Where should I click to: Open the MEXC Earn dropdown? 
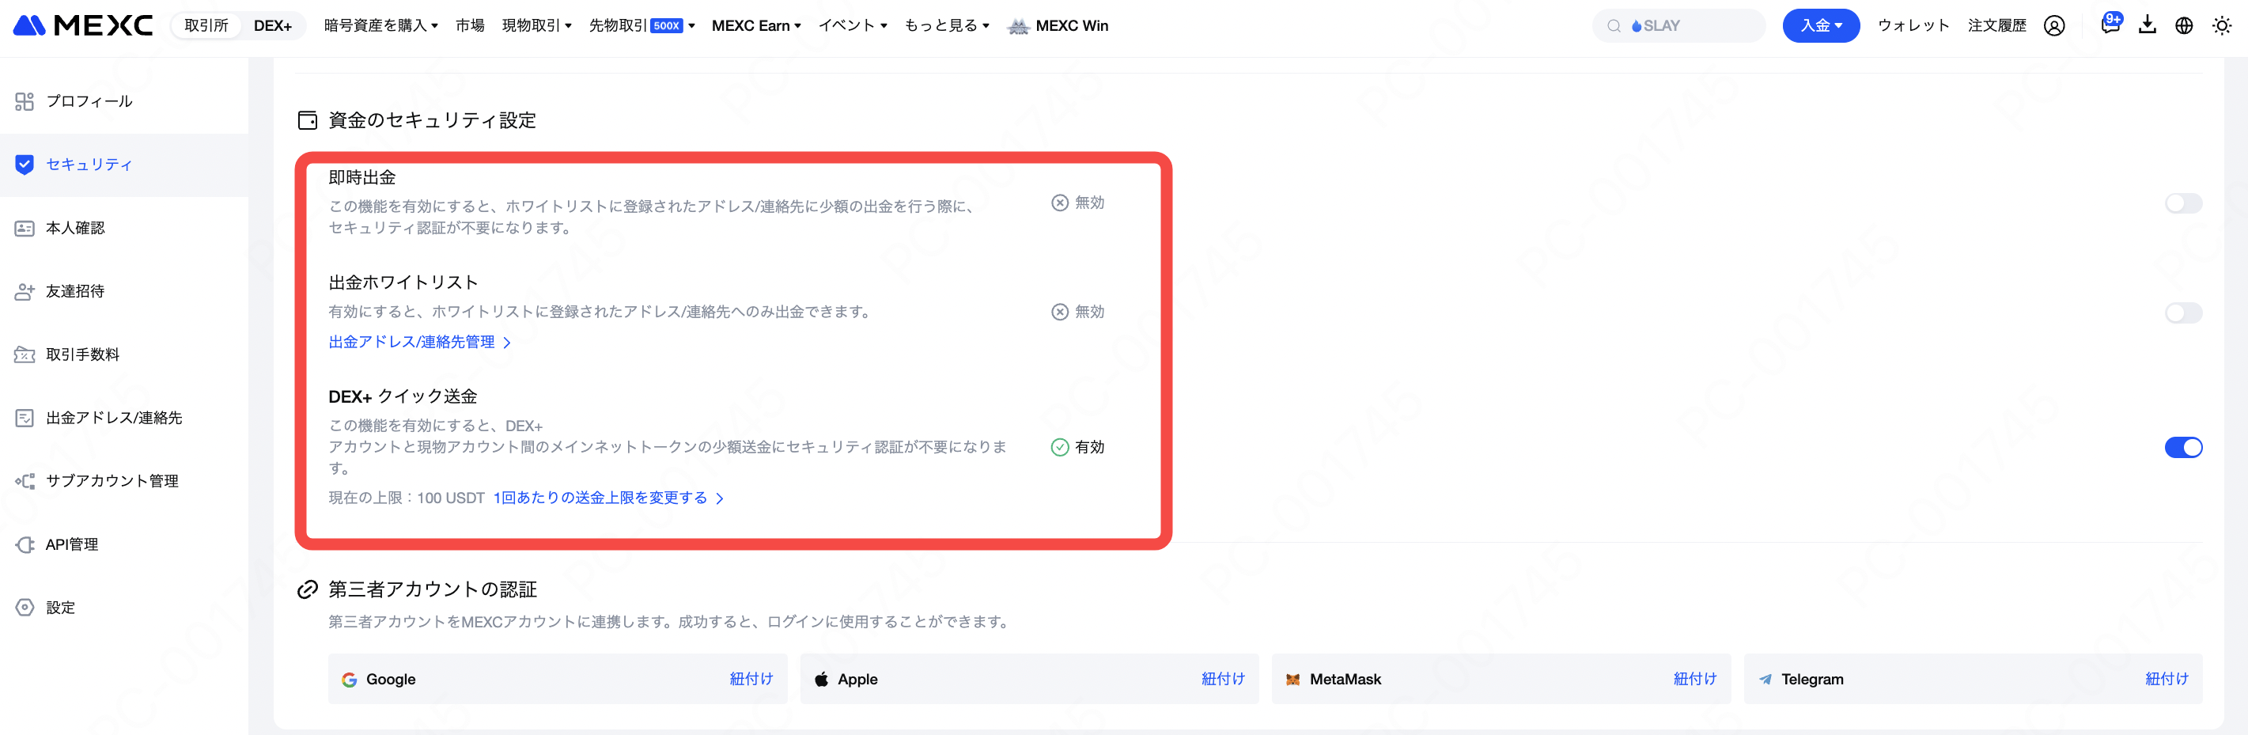[755, 26]
